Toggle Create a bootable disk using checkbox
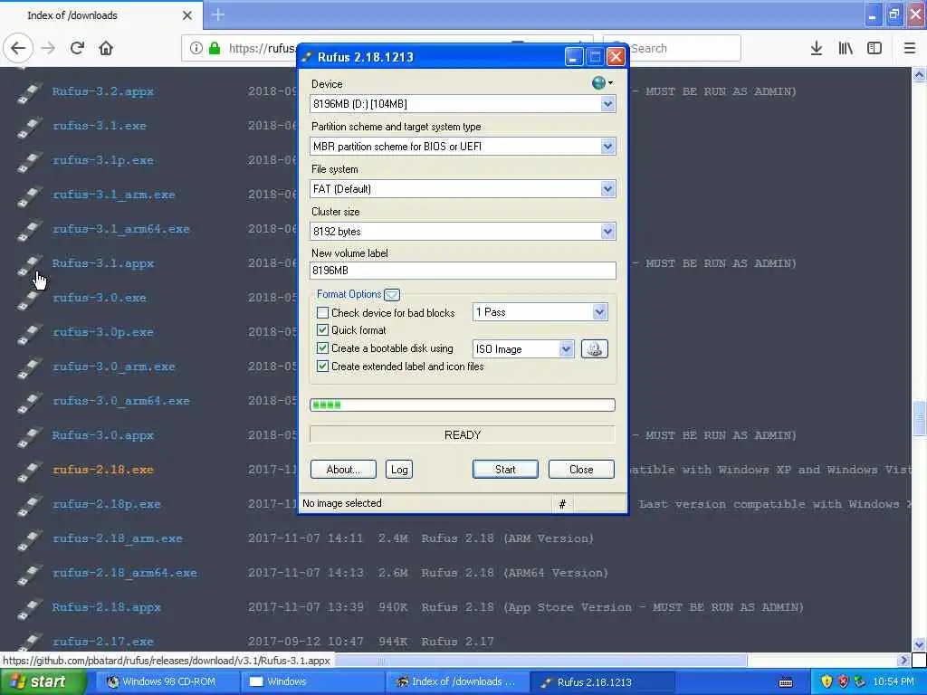Screen dimensions: 927x695 point(322,348)
